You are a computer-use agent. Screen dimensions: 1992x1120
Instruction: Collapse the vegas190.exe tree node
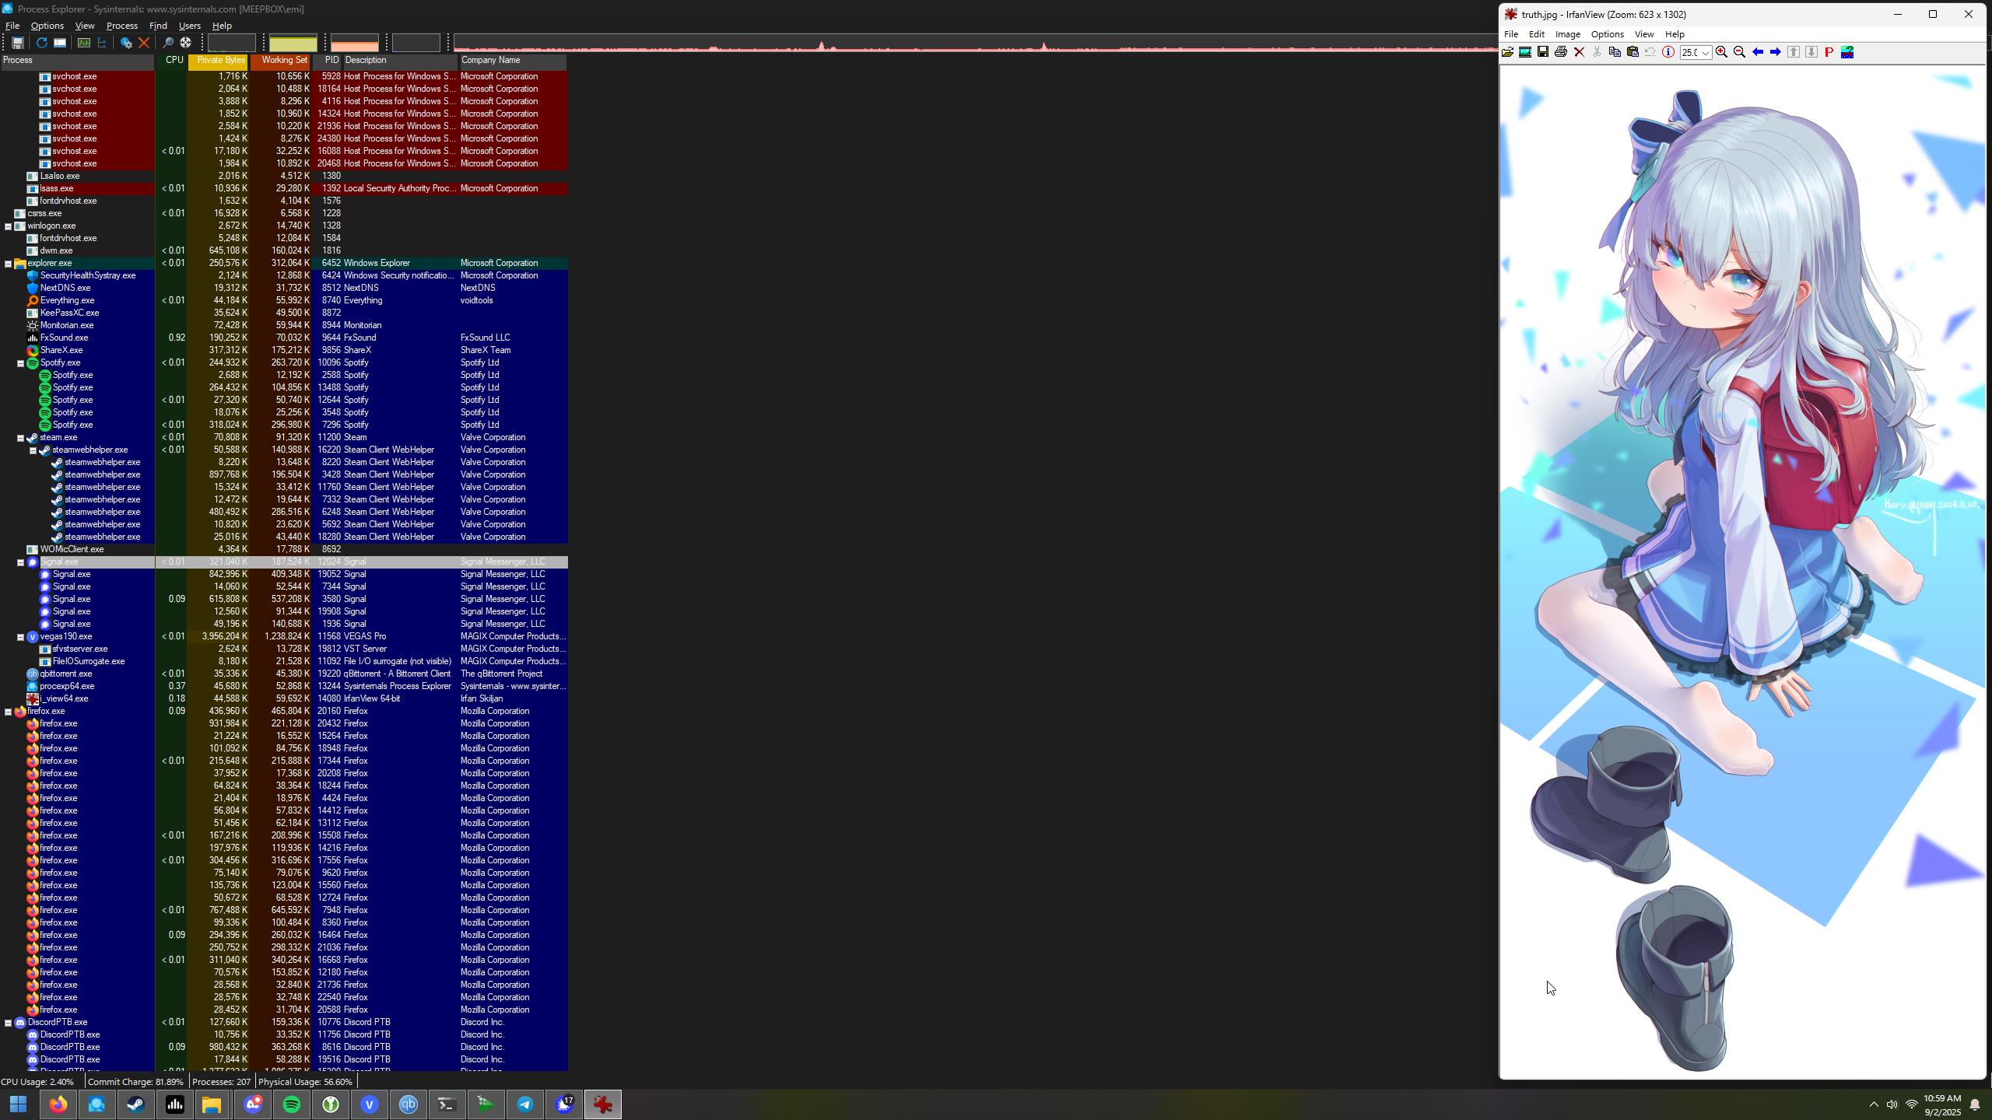pyautogui.click(x=20, y=637)
